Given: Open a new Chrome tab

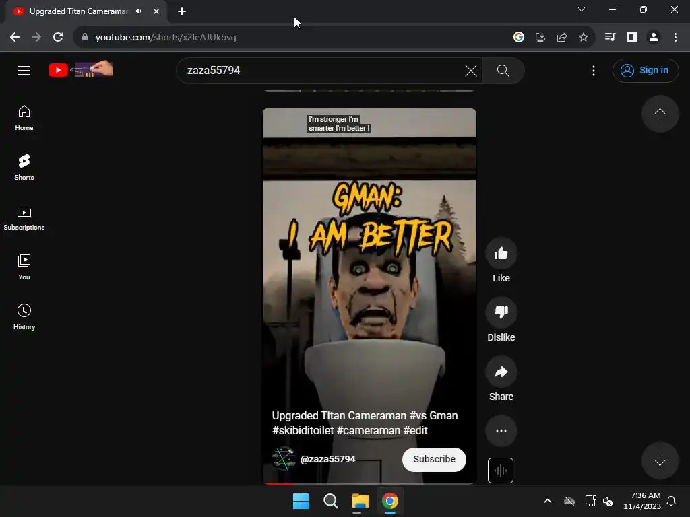Looking at the screenshot, I should pos(182,11).
